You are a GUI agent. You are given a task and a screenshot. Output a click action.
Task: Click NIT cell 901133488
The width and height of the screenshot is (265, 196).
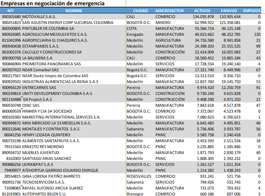(12, 99)
